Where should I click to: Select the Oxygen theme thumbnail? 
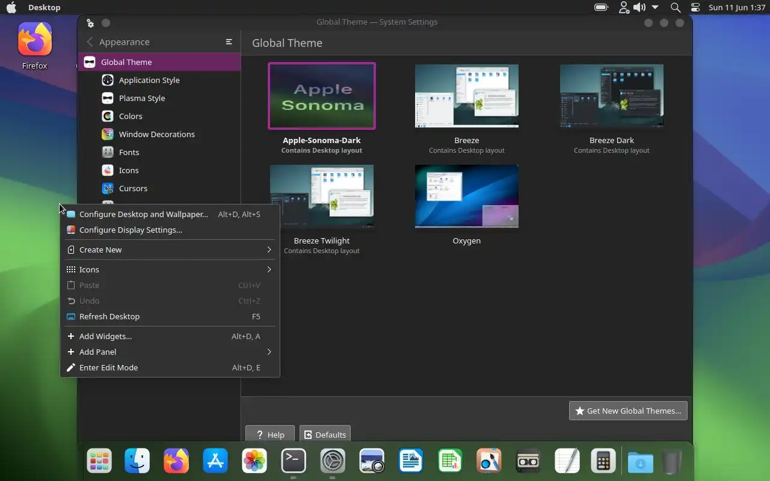tap(467, 196)
